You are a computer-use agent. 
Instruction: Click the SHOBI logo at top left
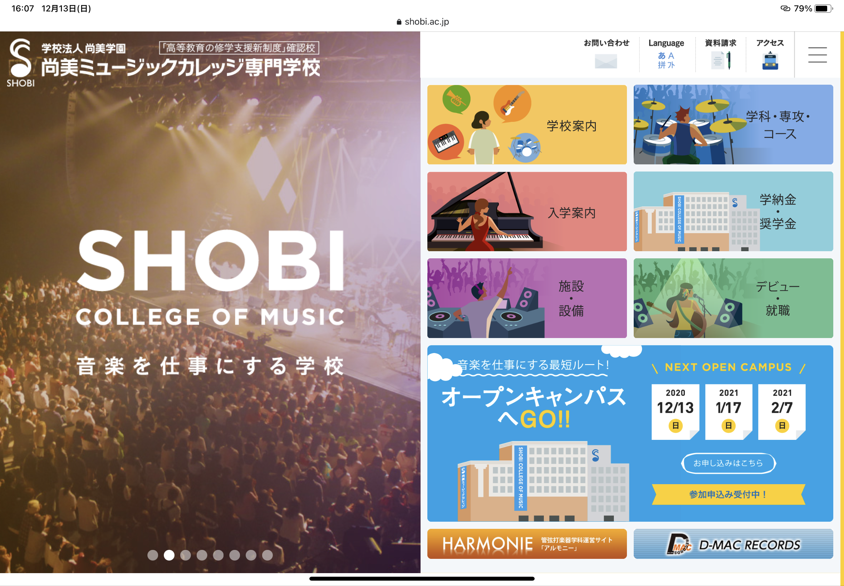click(21, 63)
